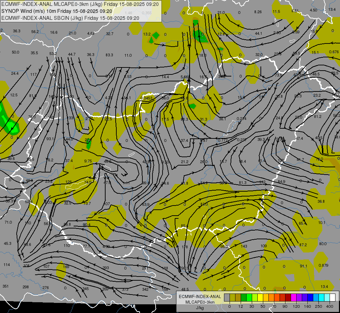The image size is (340, 313).
Task: Click the map value '44.1'
Action: 258,33
